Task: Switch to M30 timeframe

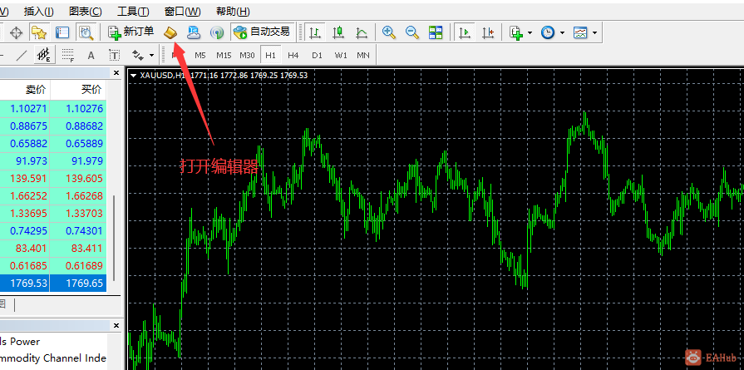Action: pyautogui.click(x=247, y=56)
